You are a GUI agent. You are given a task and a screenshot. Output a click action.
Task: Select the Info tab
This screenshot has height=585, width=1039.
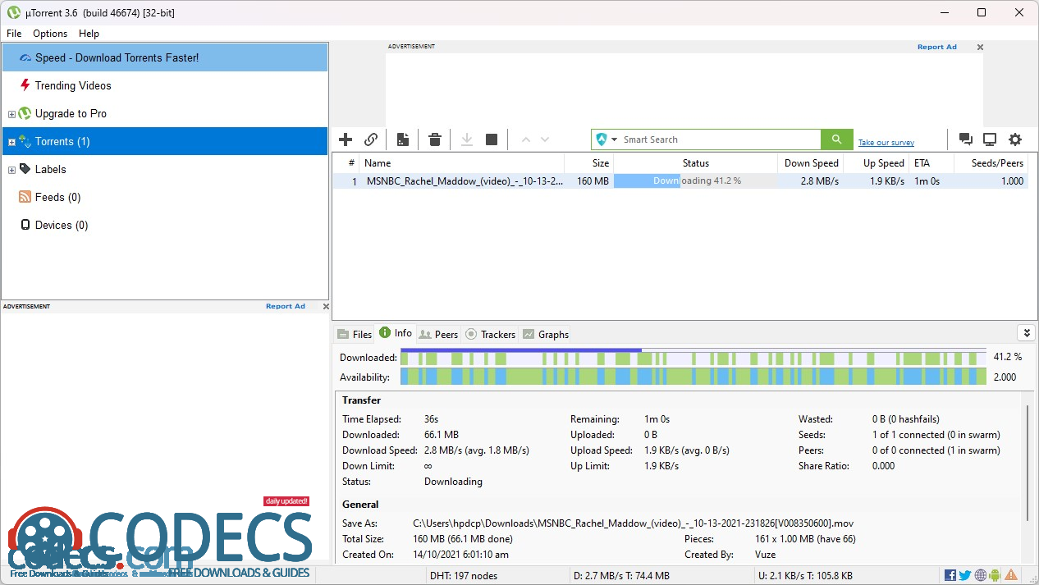click(396, 333)
